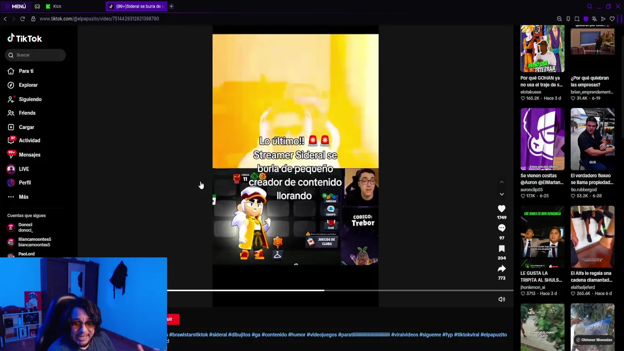The width and height of the screenshot is (624, 351).
Task: Open a new browser tab
Action: [171, 6]
